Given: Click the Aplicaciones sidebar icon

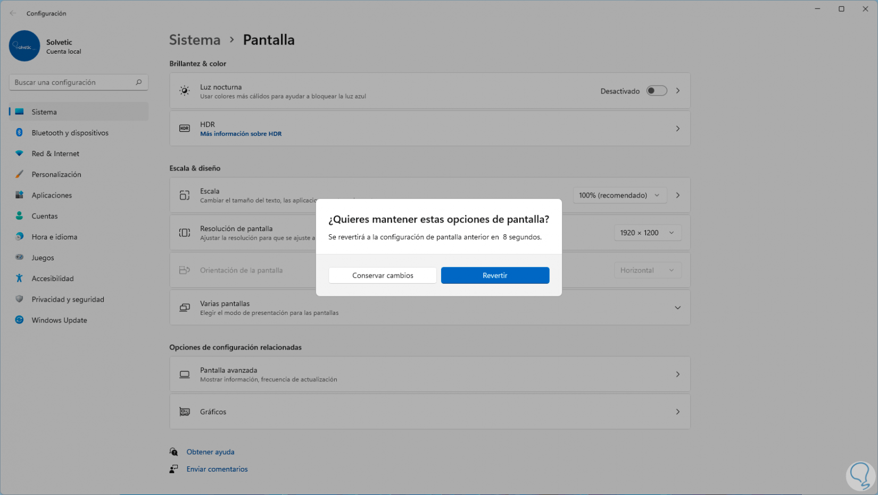Looking at the screenshot, I should pyautogui.click(x=19, y=195).
